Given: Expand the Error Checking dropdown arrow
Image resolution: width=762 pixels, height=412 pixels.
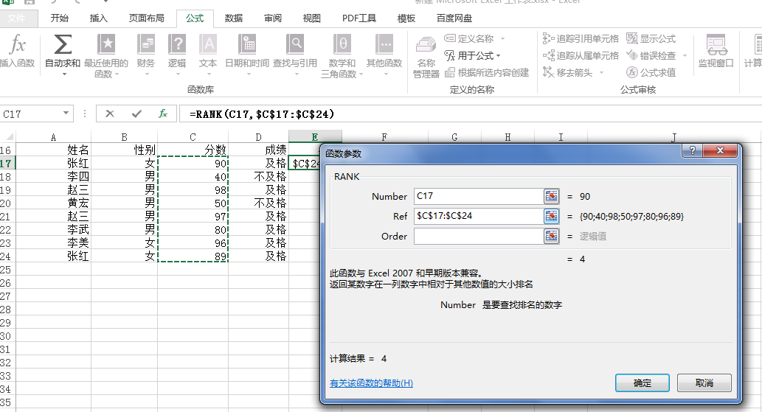Looking at the screenshot, I should (685, 56).
